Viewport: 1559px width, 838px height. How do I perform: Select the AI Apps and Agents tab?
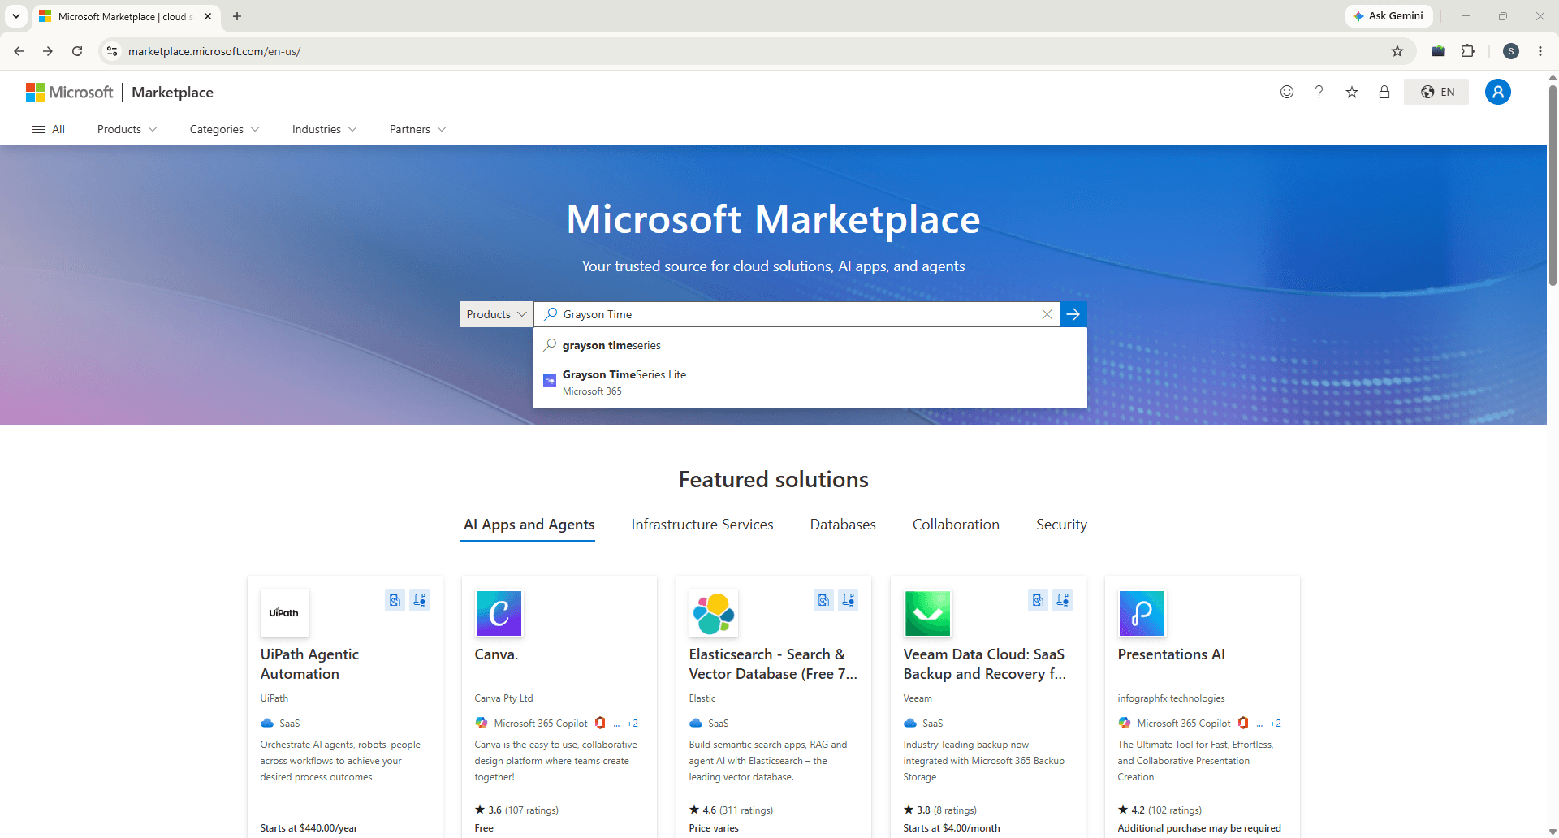(x=529, y=525)
